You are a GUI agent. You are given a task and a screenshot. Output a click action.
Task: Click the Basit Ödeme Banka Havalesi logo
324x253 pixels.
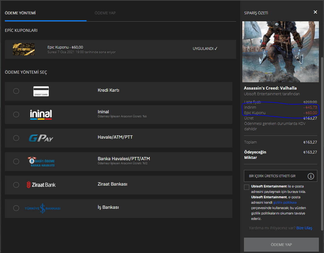point(41,161)
